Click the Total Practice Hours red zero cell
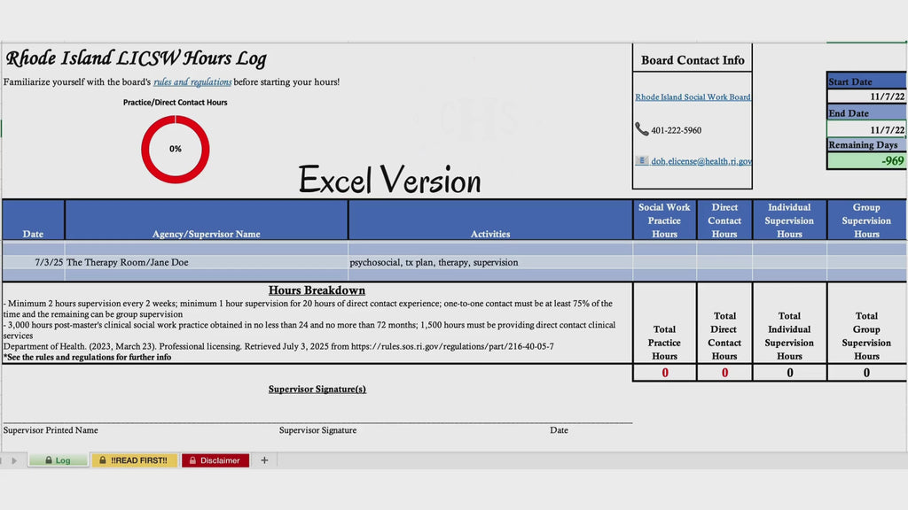Screen dimensions: 908x510 [665, 373]
